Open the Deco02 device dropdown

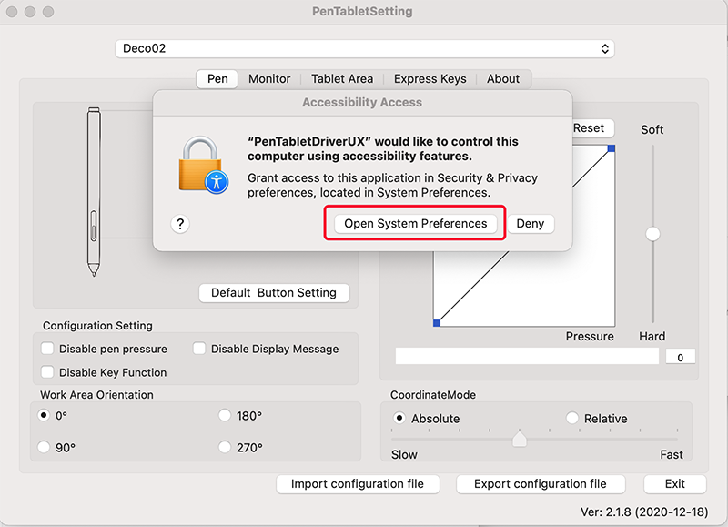click(x=365, y=49)
